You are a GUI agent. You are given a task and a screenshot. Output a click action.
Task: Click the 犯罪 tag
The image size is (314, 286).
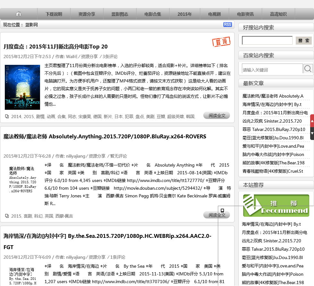129,117
